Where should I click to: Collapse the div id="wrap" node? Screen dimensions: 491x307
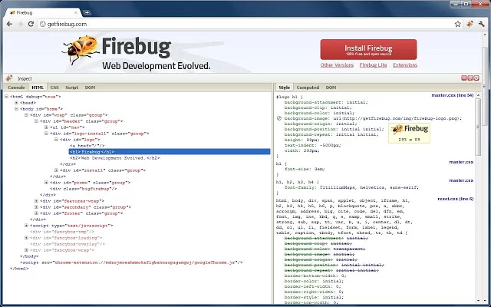click(x=26, y=115)
